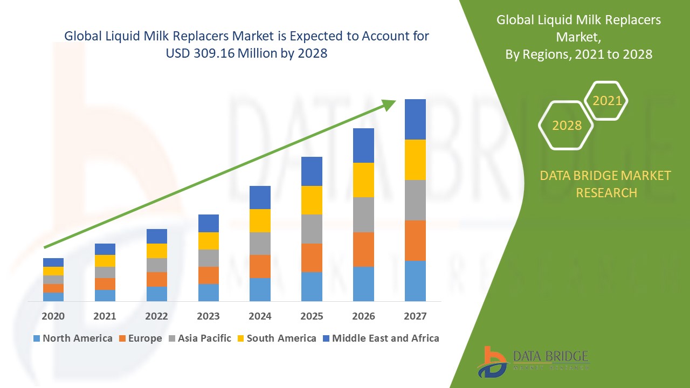Click the chart title about USD 309.16 Million
The height and width of the screenshot is (388, 690).
click(x=247, y=45)
